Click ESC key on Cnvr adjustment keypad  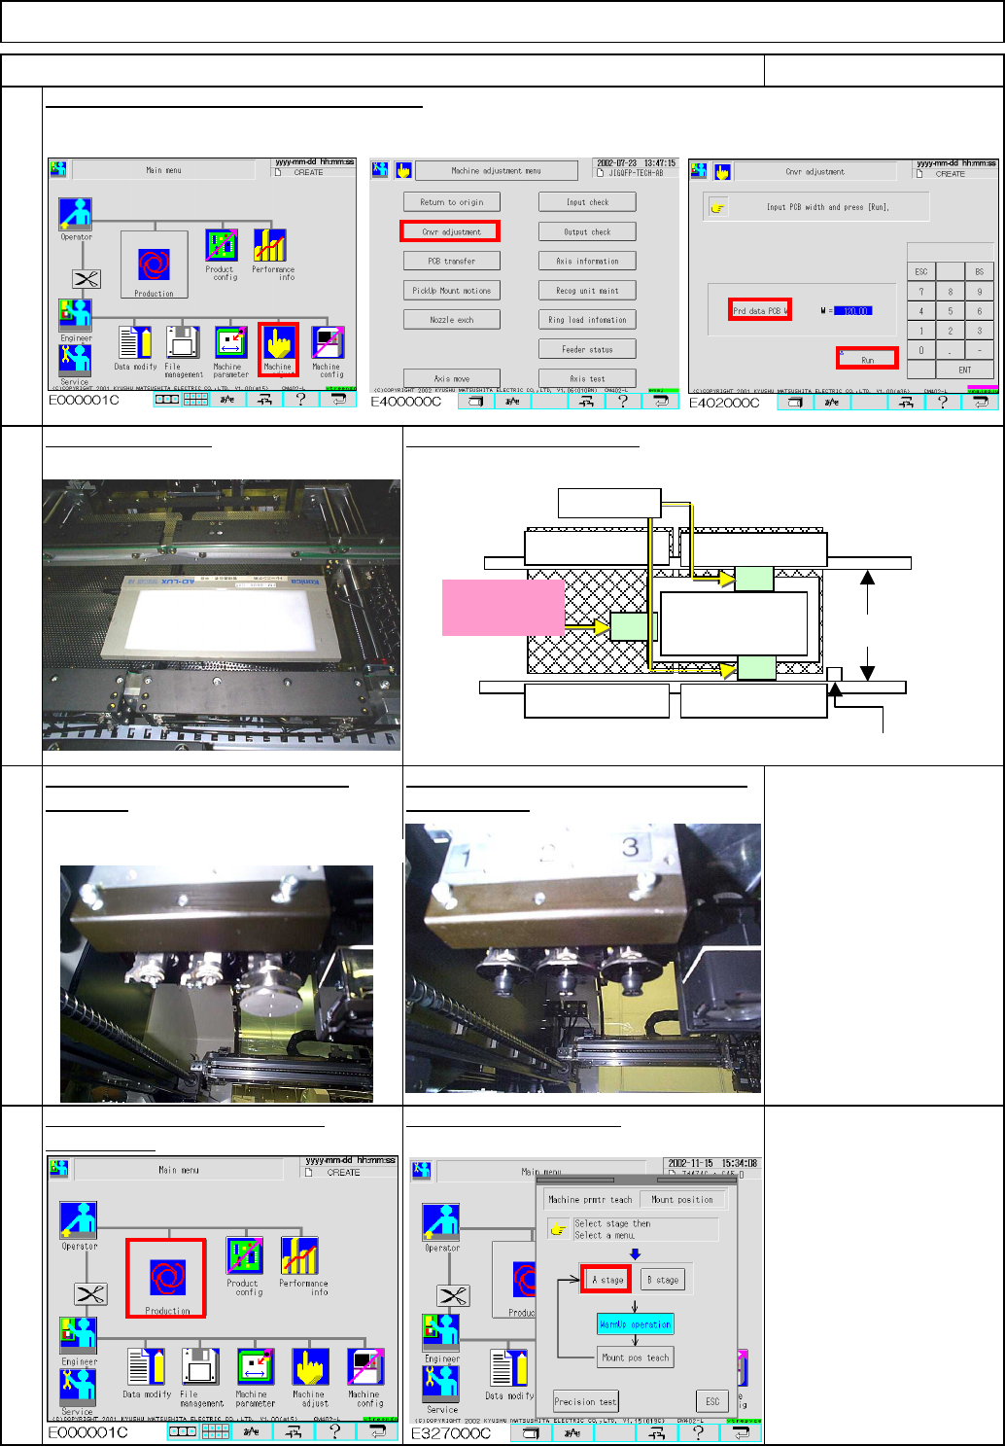921,271
